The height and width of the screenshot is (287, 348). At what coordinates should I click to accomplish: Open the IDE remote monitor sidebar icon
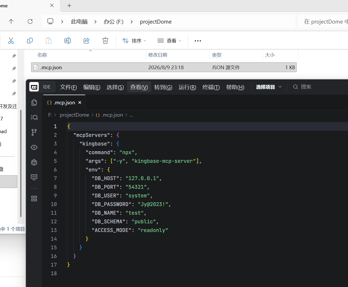point(34,177)
